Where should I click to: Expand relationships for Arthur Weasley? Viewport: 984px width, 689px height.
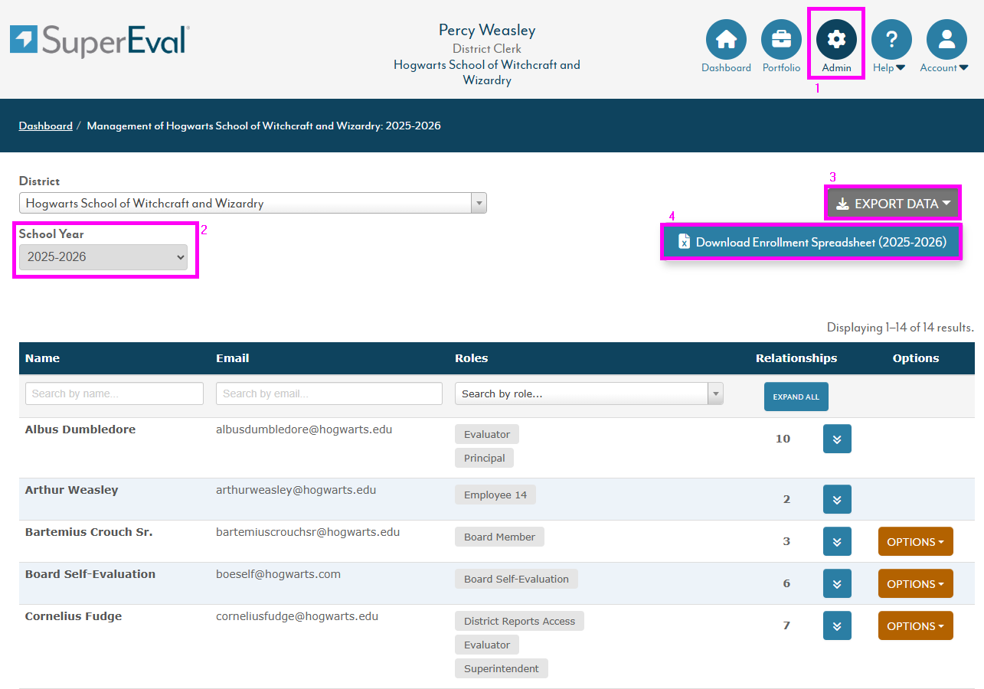pos(837,499)
